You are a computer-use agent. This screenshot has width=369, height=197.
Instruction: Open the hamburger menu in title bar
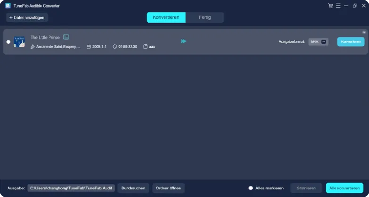coord(338,6)
